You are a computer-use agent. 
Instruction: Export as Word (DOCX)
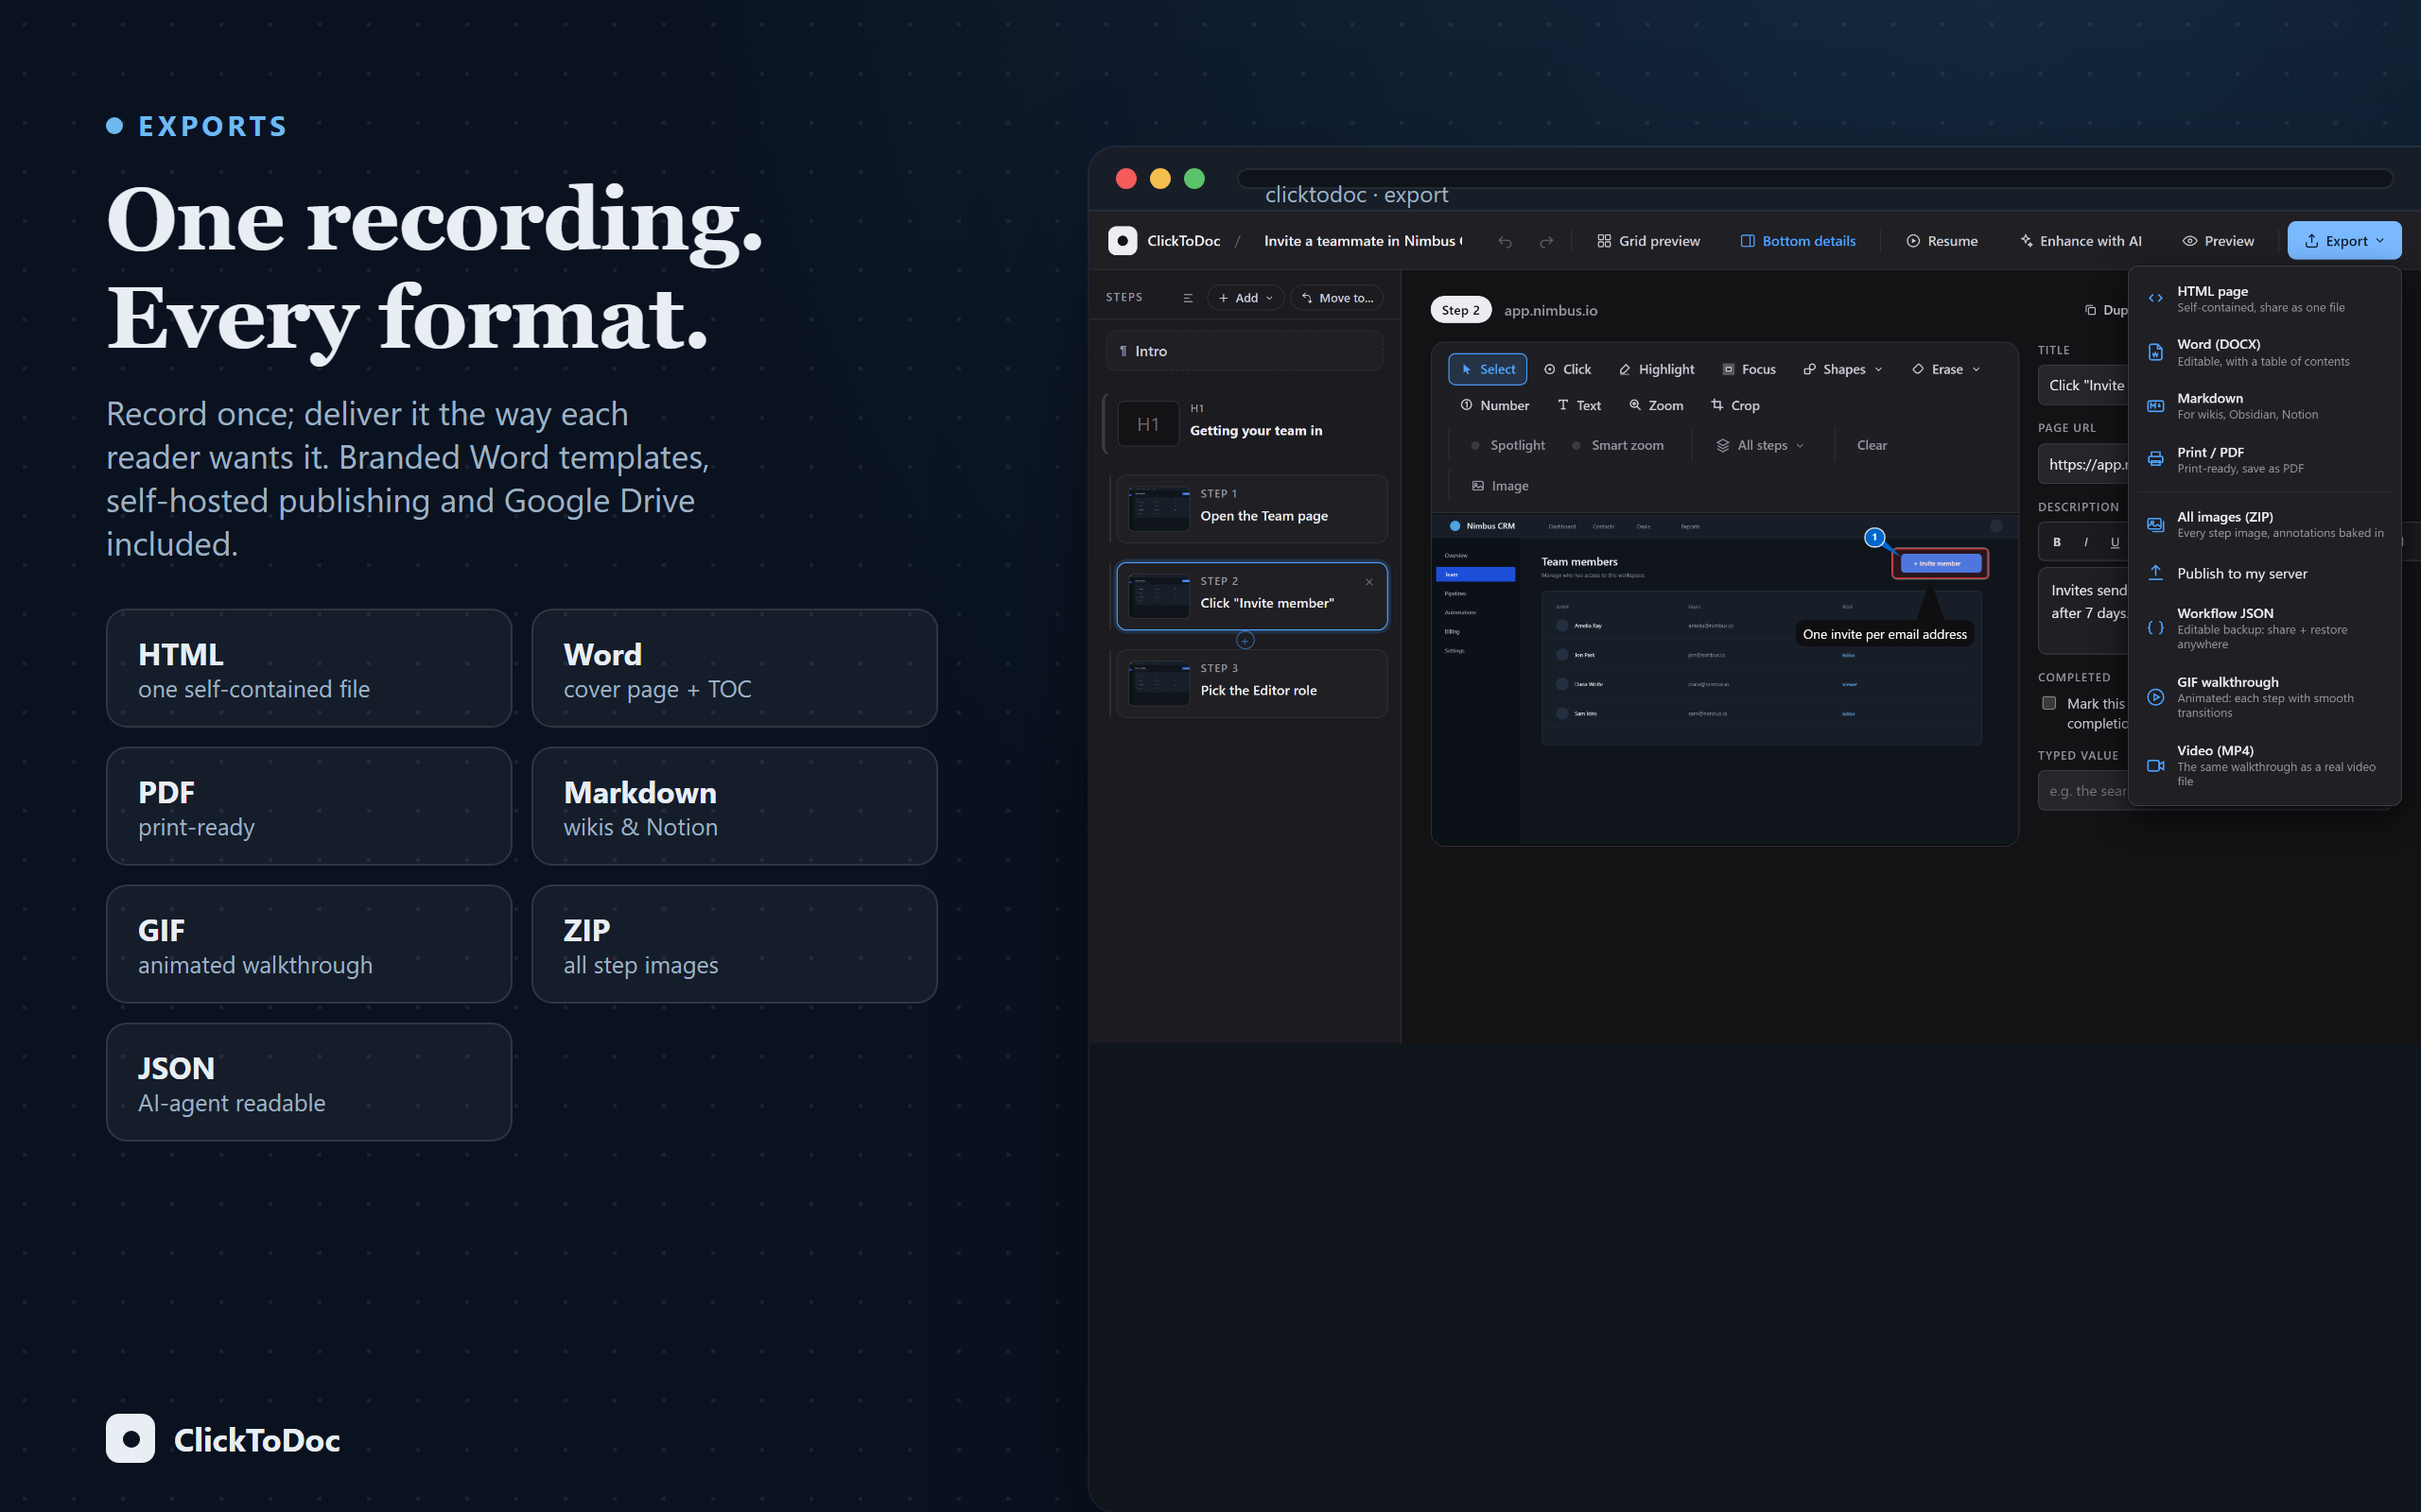pyautogui.click(x=2265, y=352)
